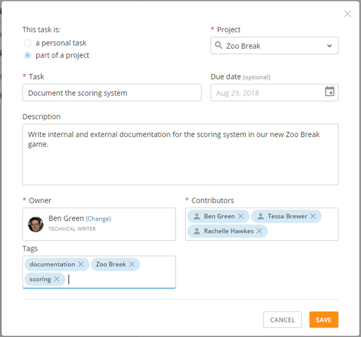Cancel the task dialog

tap(282, 320)
